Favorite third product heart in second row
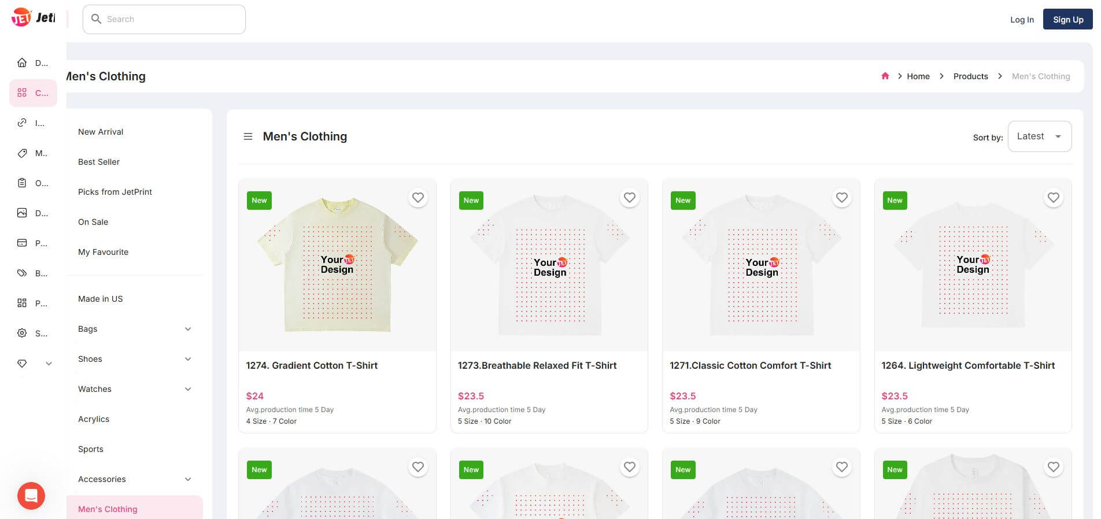Viewport: 1101px width, 519px height. 842,467
